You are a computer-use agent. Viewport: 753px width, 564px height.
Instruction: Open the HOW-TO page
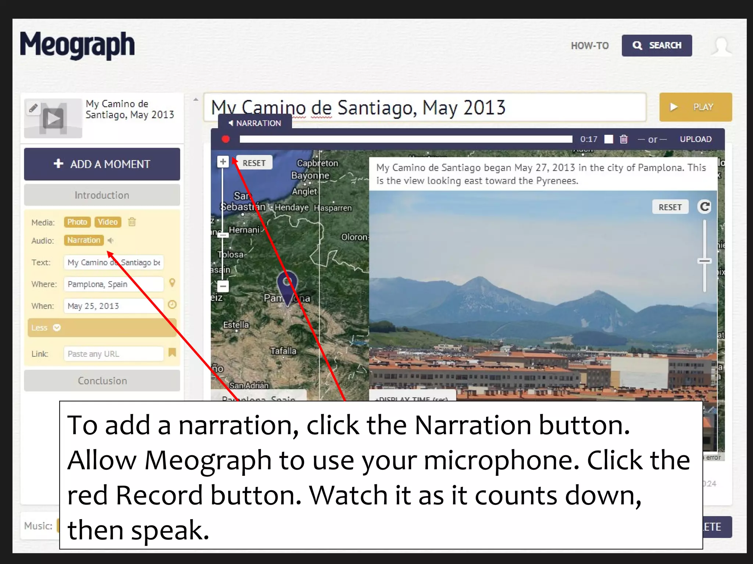click(x=590, y=46)
